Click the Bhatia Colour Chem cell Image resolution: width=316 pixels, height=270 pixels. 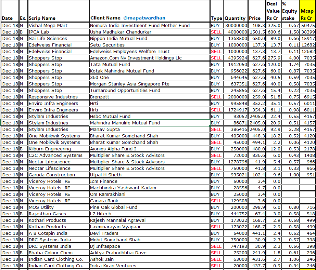click(59, 253)
